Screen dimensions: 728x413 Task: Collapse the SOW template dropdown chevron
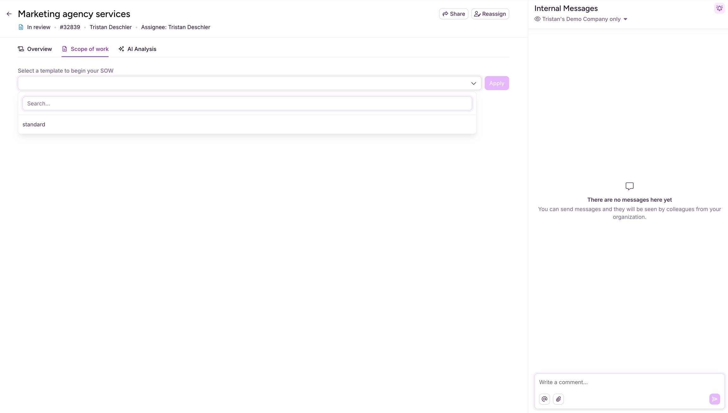tap(473, 83)
